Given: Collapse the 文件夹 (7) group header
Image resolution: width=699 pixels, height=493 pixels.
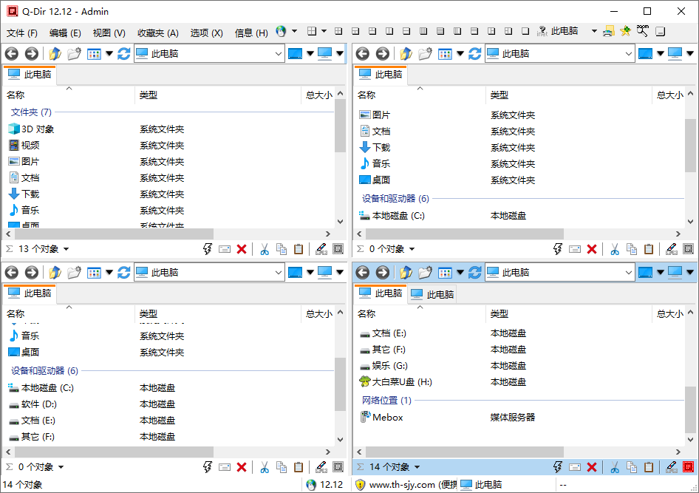Looking at the screenshot, I should tap(31, 112).
